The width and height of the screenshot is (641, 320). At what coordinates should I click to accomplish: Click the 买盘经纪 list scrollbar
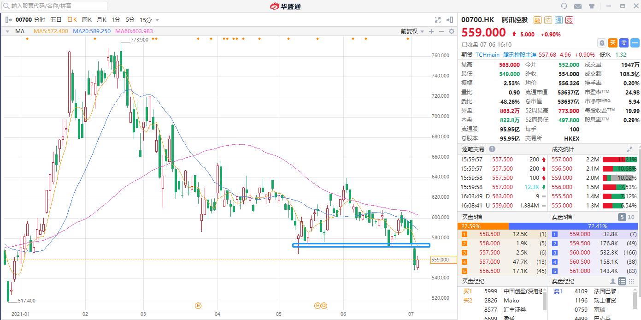click(545, 302)
